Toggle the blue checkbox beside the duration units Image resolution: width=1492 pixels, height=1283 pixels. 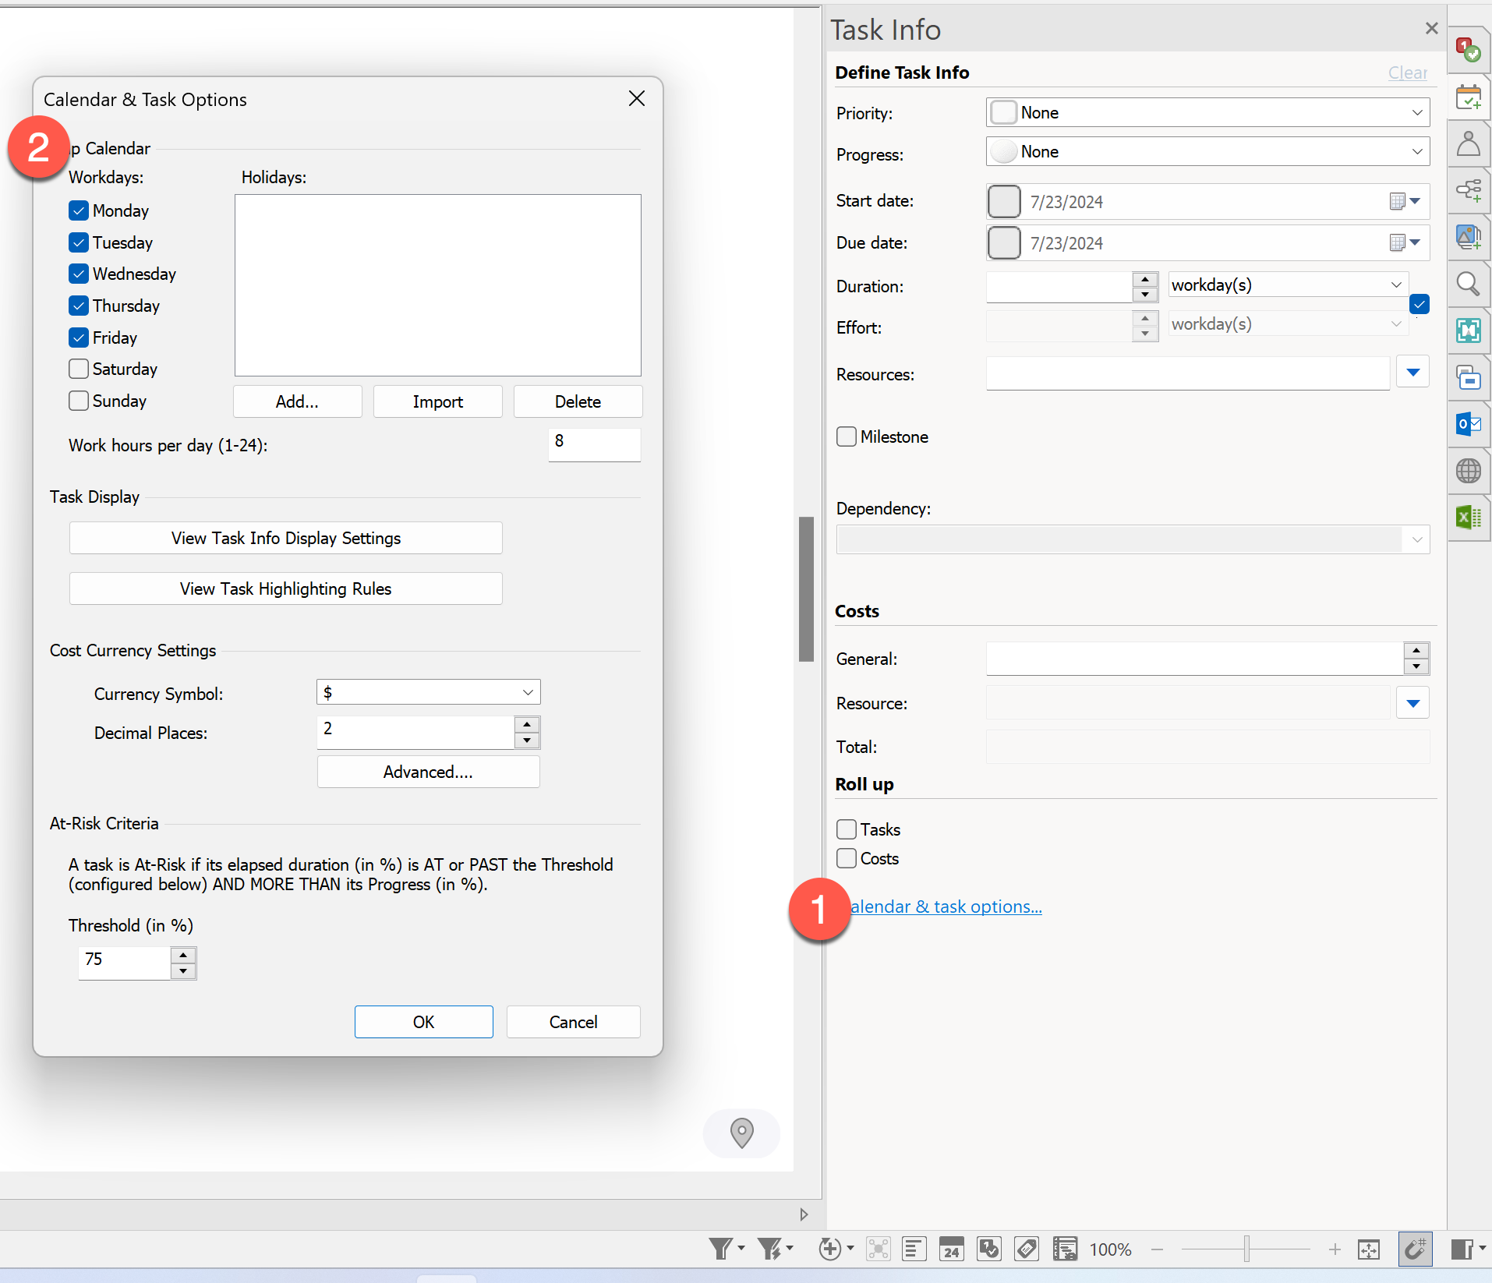point(1420,304)
